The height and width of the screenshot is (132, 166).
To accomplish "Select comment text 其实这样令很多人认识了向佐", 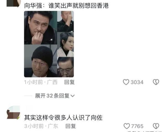I will click(63, 118).
